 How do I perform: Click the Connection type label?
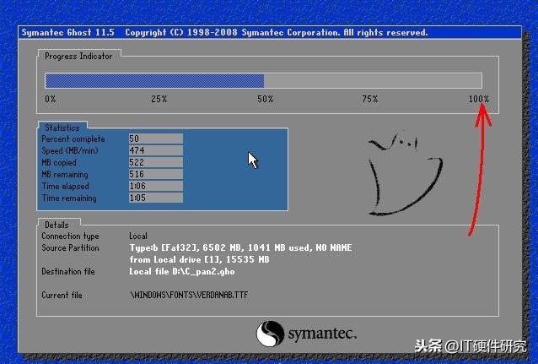(70, 236)
